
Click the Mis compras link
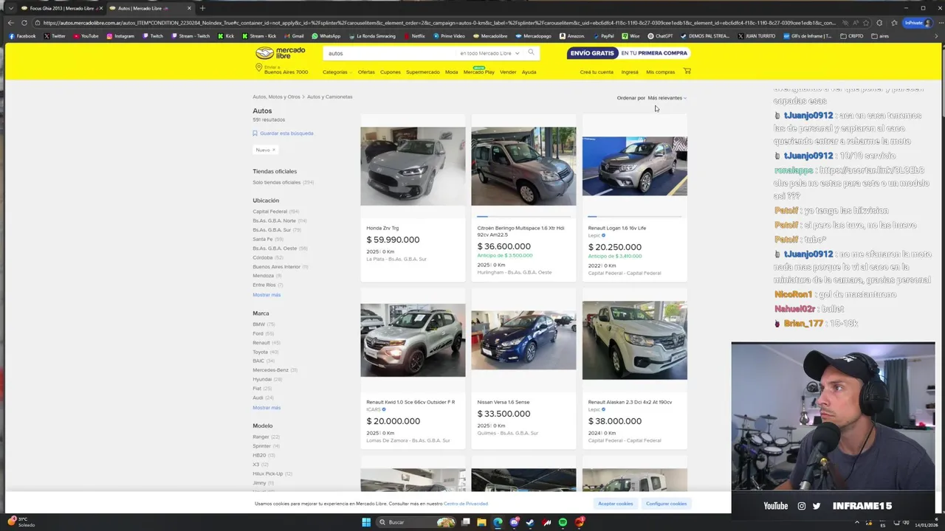click(660, 72)
